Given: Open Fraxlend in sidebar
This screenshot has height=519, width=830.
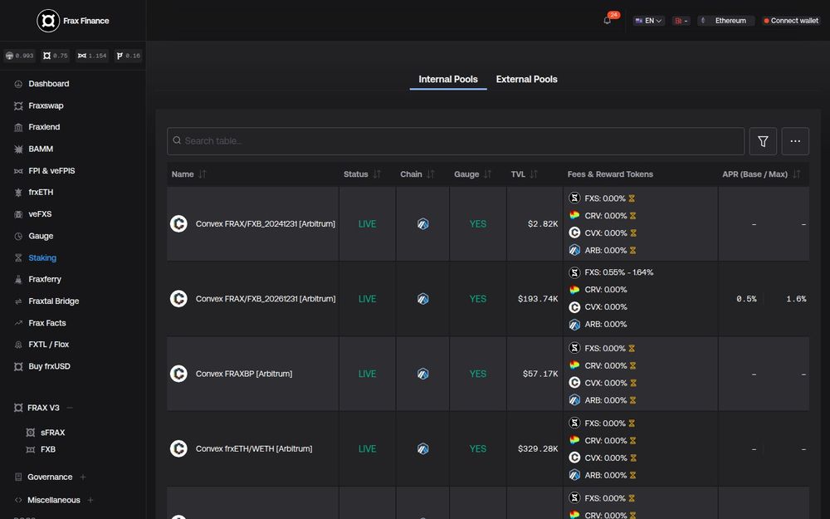Looking at the screenshot, I should point(44,127).
